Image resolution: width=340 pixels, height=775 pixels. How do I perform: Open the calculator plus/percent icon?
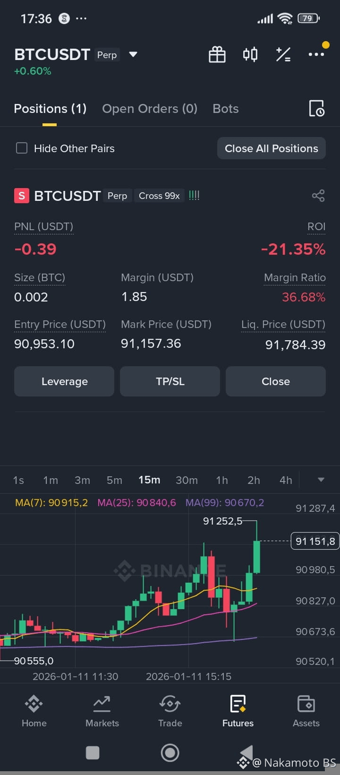pos(283,54)
